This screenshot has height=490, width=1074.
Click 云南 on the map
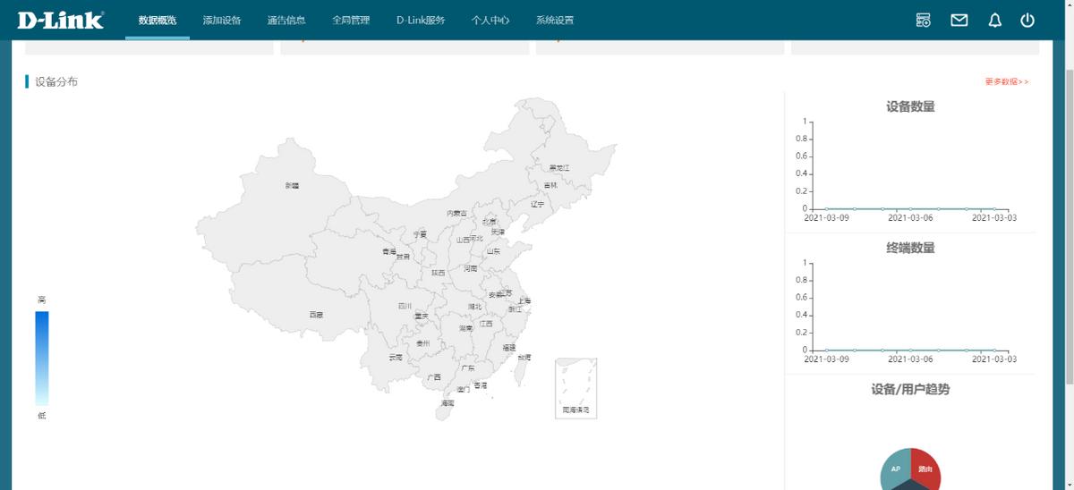coord(396,357)
